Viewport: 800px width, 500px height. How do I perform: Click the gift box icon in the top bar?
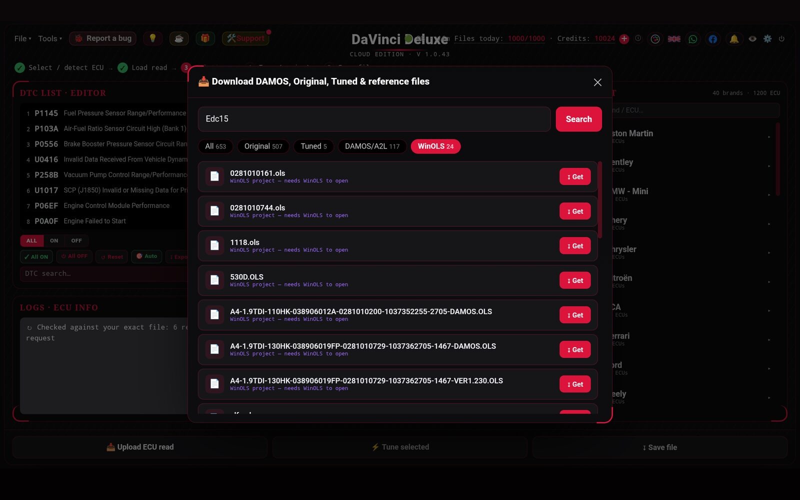coord(205,38)
